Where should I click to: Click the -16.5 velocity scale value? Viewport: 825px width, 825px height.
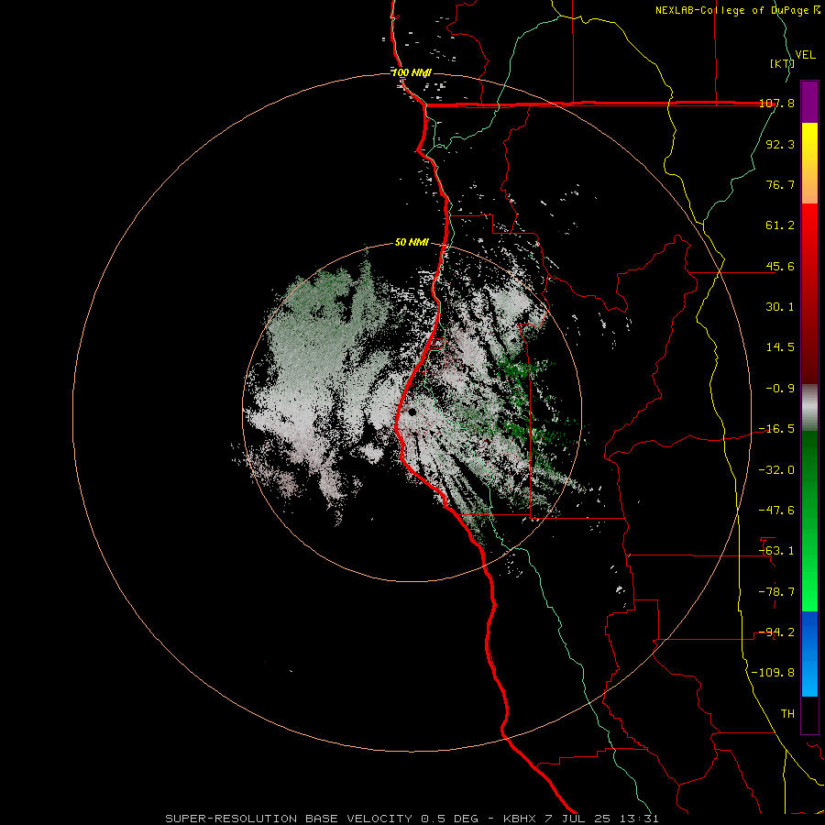pos(776,429)
